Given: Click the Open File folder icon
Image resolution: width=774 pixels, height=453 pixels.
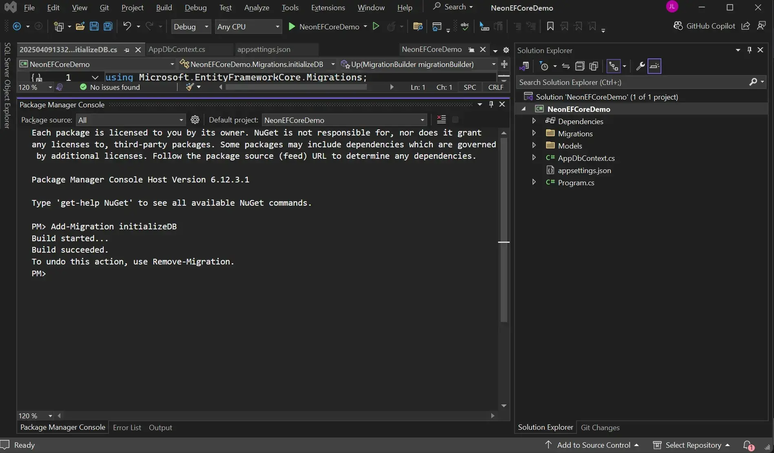Looking at the screenshot, I should click(x=80, y=27).
